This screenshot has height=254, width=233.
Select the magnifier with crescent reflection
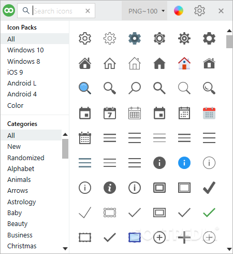pos(209,88)
